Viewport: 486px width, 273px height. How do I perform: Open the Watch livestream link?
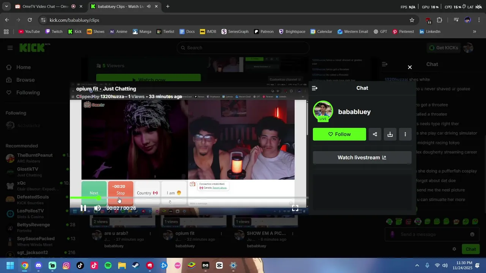[x=362, y=157]
